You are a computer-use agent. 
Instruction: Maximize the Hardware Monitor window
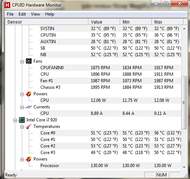[x=166, y=4]
